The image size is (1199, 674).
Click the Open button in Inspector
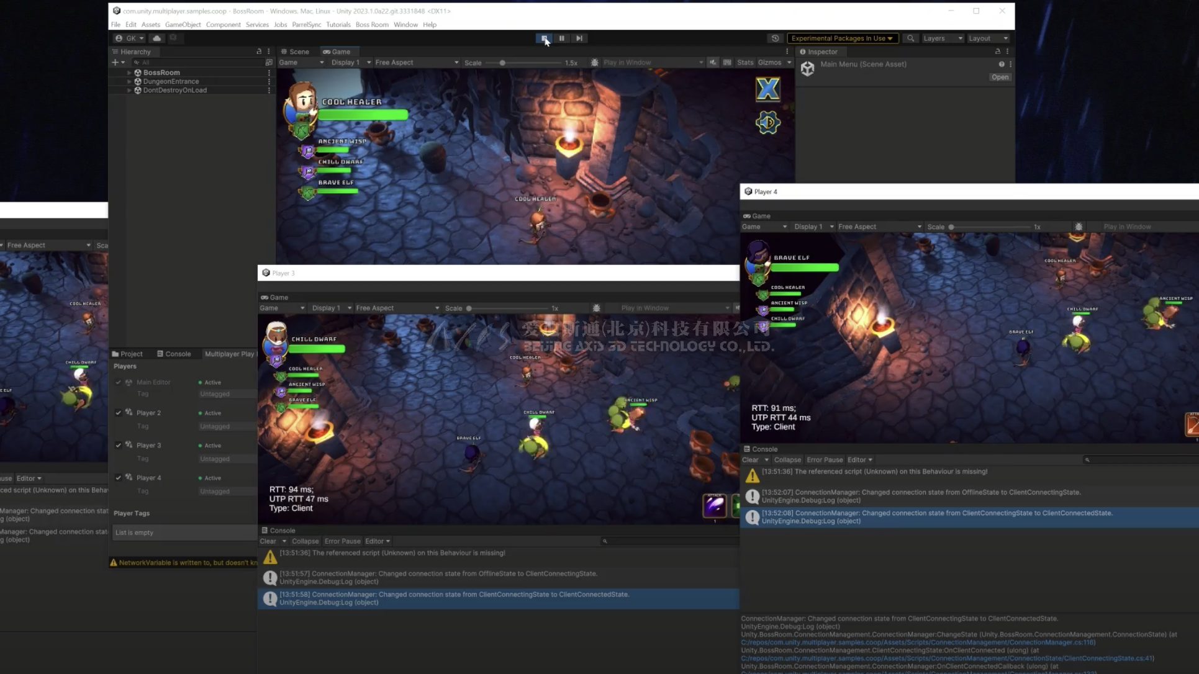pos(1000,78)
